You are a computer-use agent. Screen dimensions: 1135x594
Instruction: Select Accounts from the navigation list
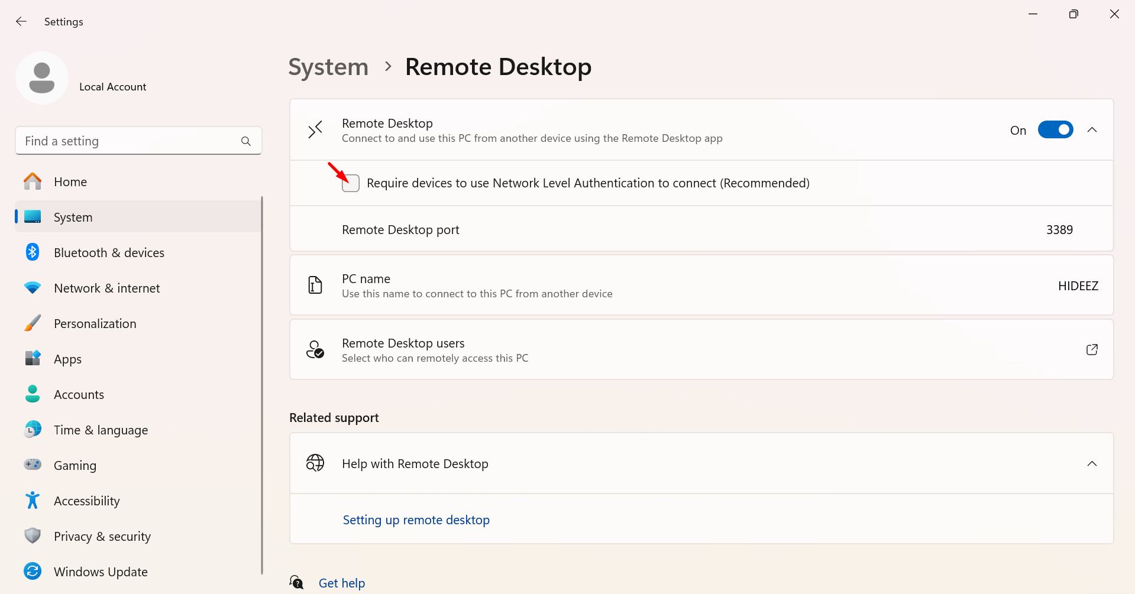tap(79, 395)
